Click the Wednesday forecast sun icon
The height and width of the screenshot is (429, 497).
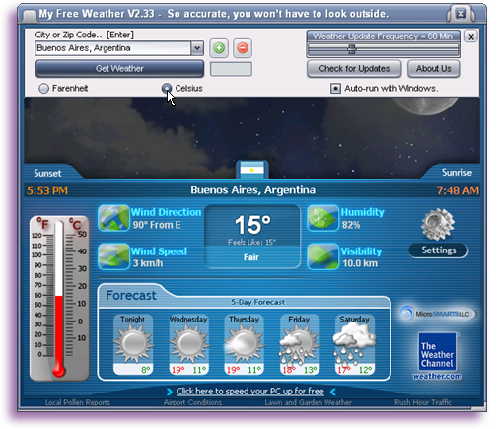click(x=189, y=344)
